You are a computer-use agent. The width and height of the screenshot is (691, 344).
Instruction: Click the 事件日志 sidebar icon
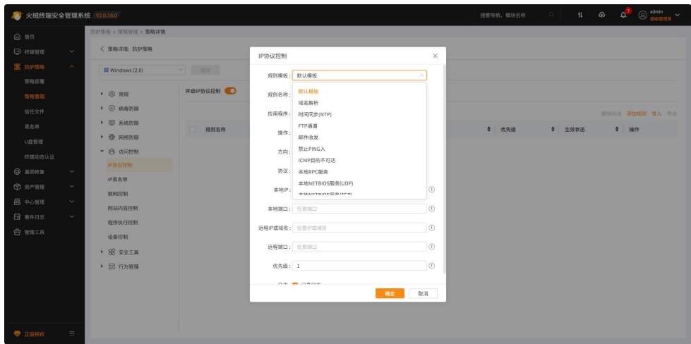coord(17,217)
